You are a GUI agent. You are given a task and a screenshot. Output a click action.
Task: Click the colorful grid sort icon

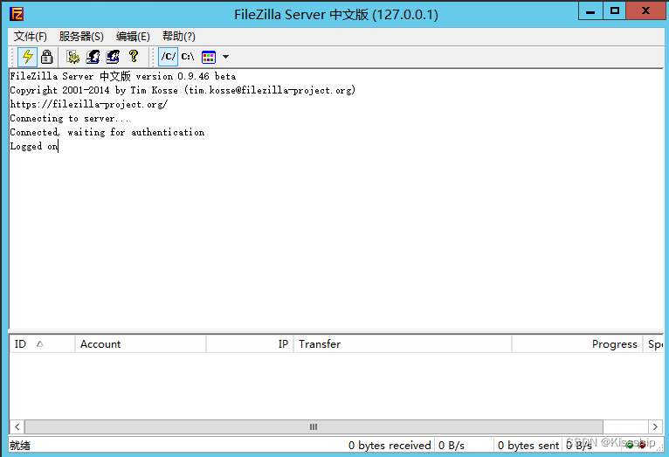(x=209, y=57)
